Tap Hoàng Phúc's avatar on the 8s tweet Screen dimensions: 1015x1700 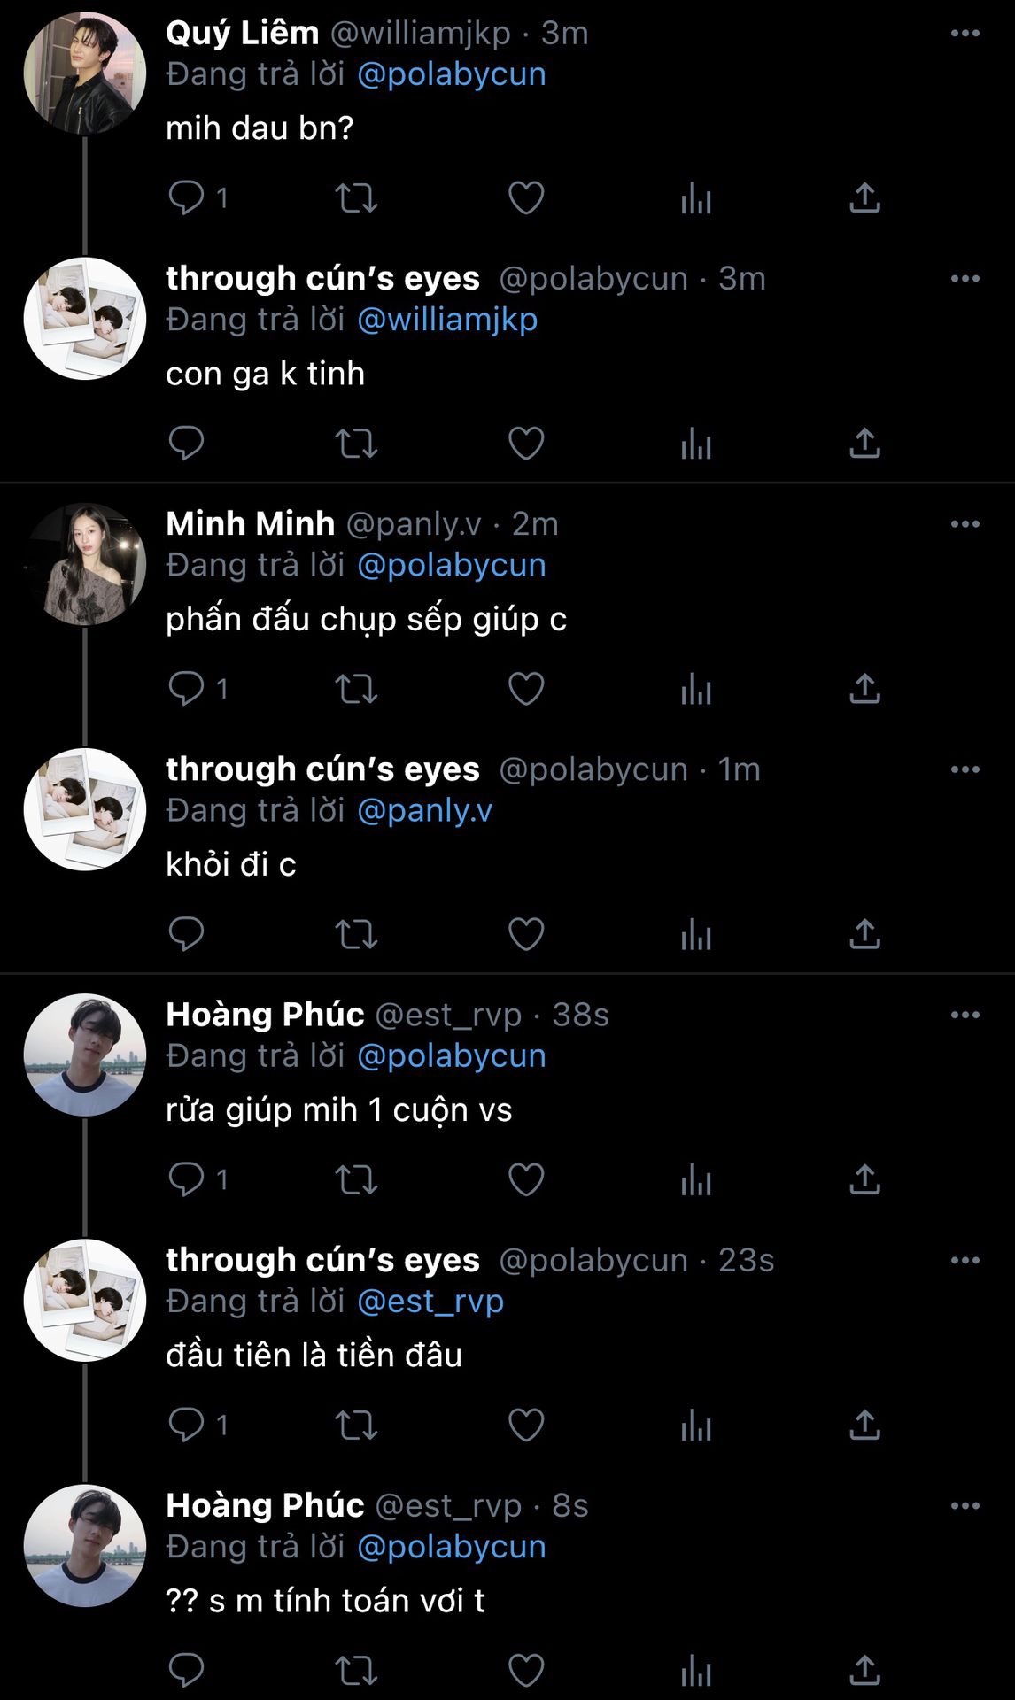85,1546
